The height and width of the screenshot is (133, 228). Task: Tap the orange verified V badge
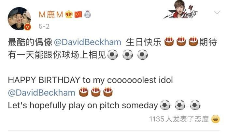pyautogui.click(x=28, y=27)
